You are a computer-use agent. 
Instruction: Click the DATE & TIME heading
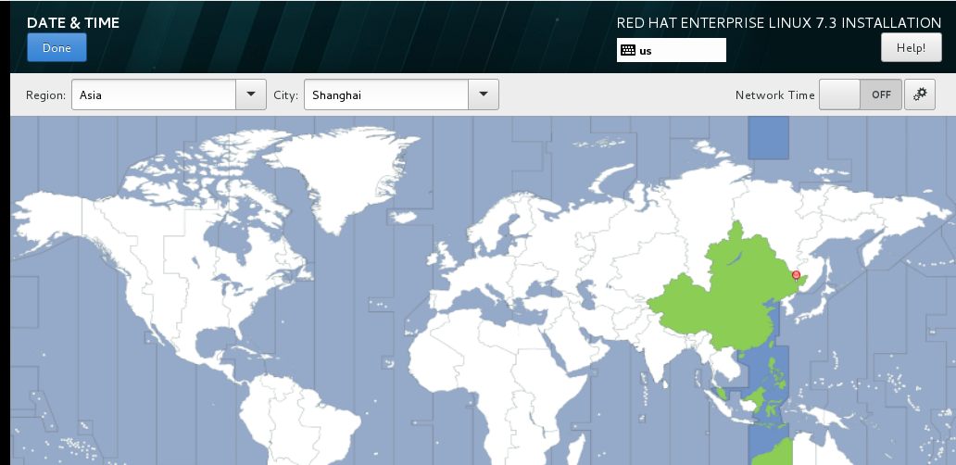click(73, 23)
